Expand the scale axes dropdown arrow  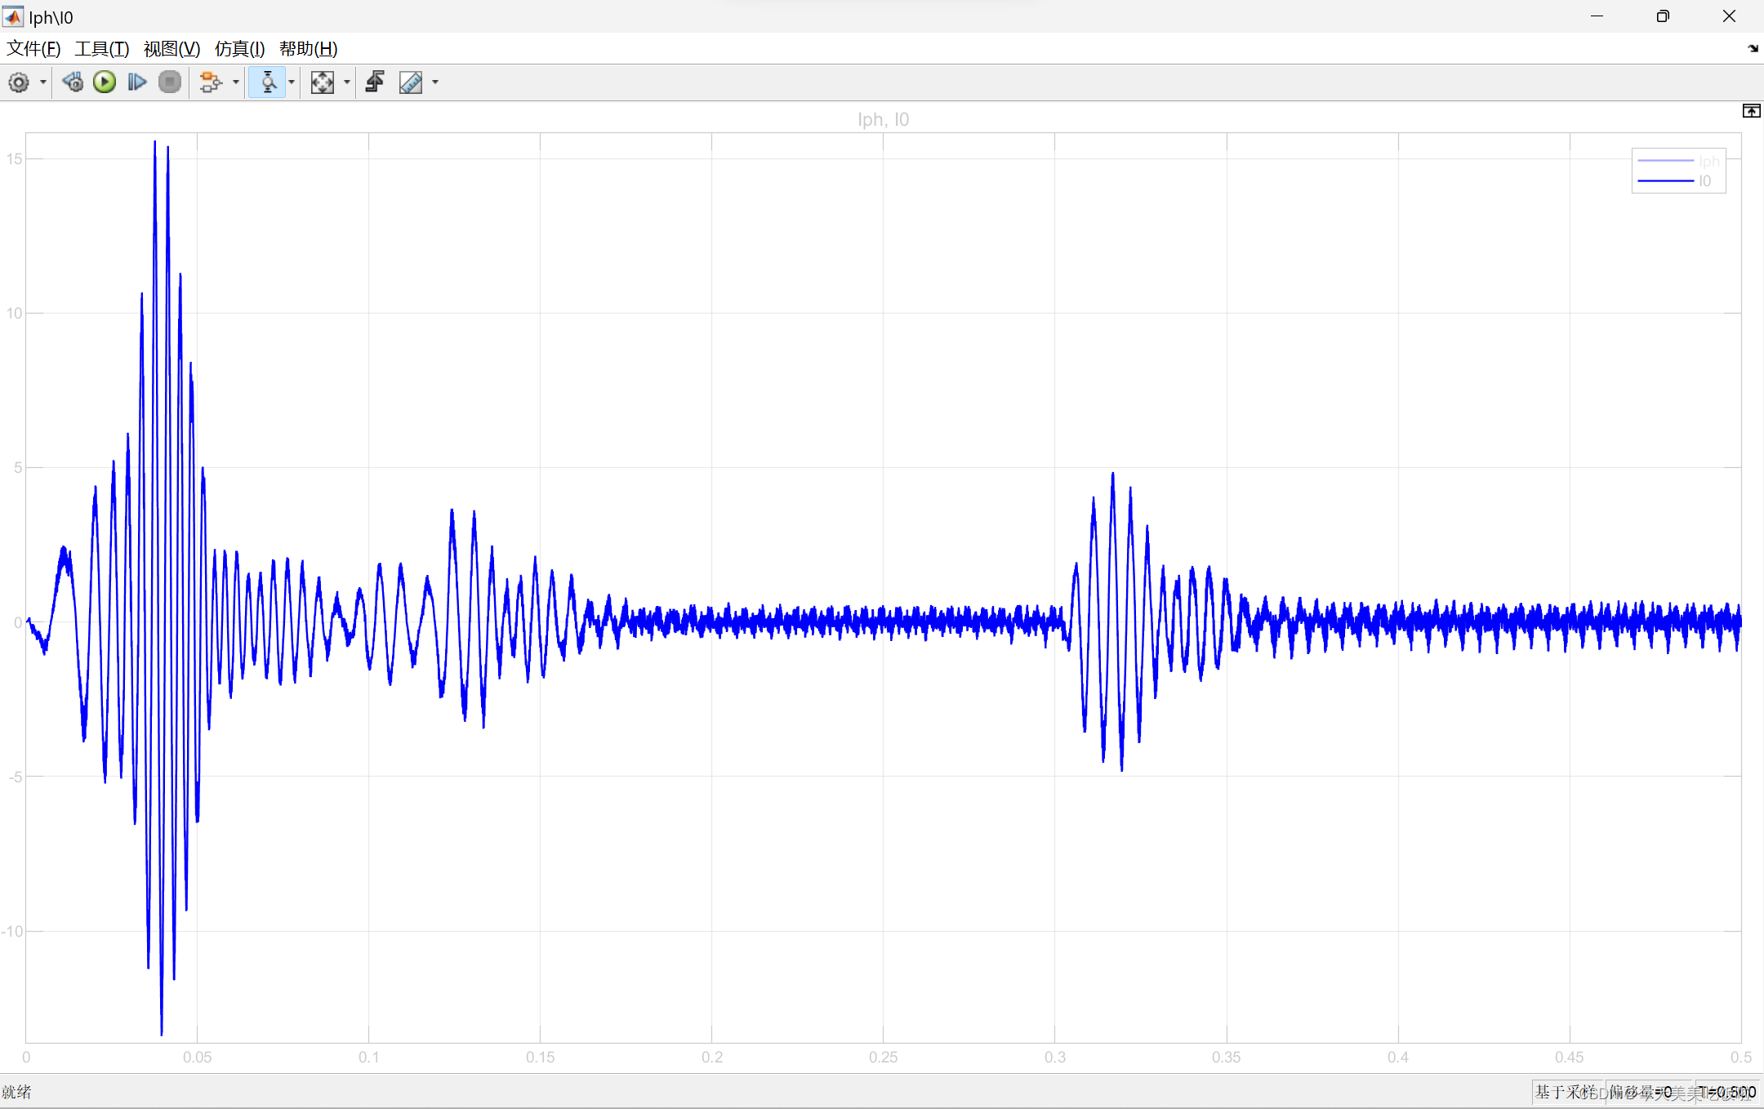[x=347, y=82]
